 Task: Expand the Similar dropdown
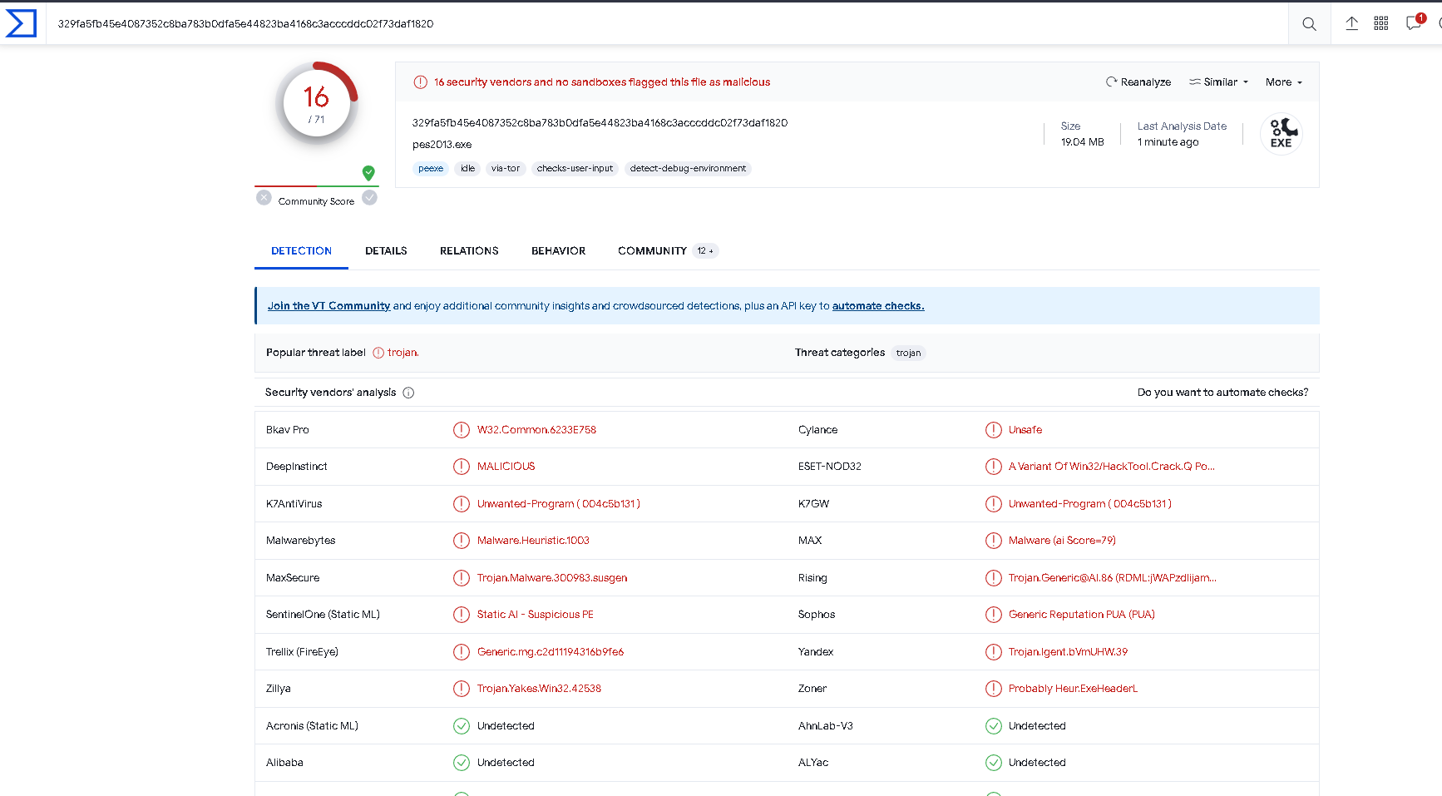coord(1219,82)
